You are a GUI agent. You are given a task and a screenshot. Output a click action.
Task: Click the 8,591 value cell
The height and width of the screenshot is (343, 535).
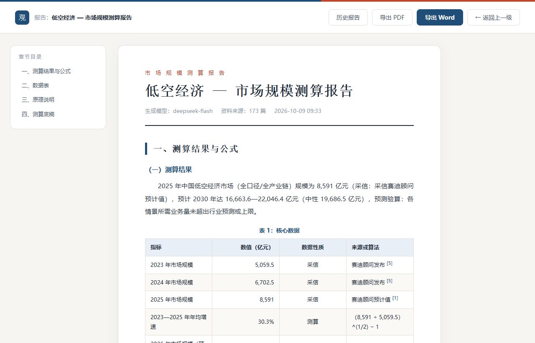point(246,299)
